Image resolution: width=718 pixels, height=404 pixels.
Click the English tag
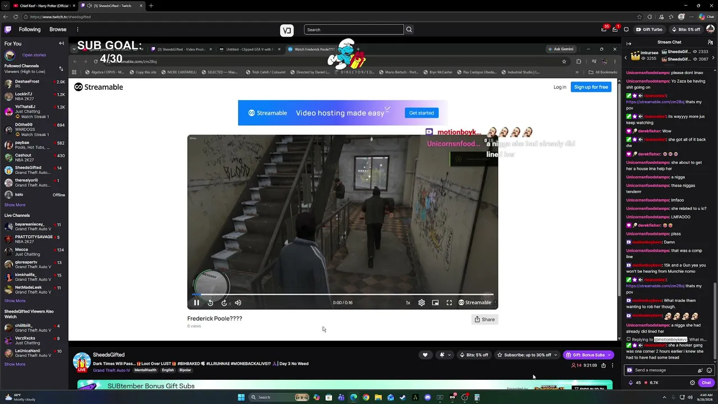pyautogui.click(x=168, y=370)
